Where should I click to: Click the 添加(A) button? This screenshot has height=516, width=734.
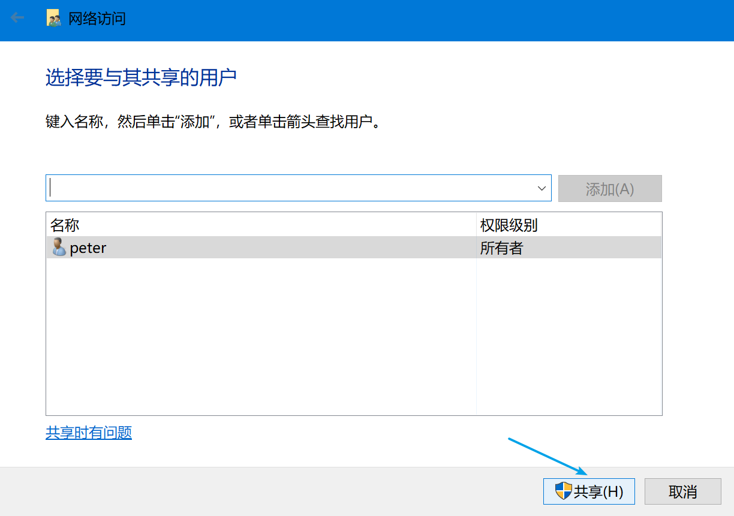point(610,188)
